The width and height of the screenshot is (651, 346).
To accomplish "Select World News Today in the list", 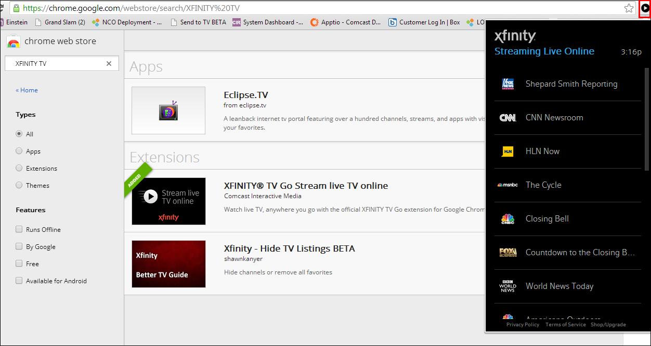I will click(568, 286).
